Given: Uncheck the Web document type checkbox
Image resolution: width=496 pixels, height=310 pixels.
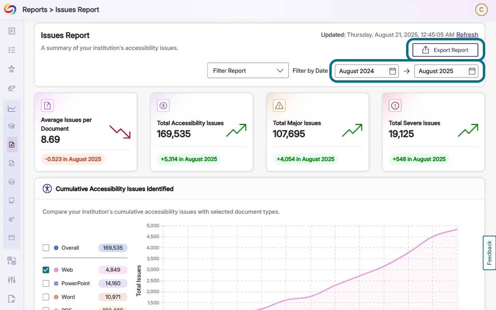Looking at the screenshot, I should pos(46,270).
